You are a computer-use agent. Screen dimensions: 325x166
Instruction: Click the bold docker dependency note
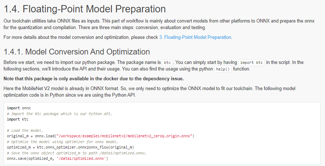tap(94, 79)
